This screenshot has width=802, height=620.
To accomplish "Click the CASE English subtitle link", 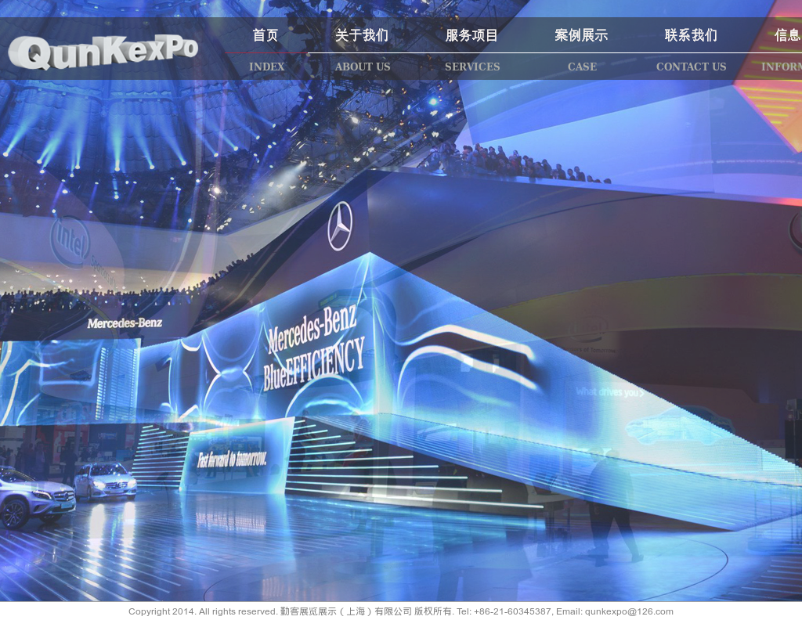I will click(x=581, y=67).
